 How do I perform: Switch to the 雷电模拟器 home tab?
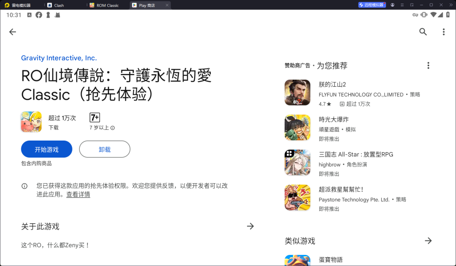18,5
